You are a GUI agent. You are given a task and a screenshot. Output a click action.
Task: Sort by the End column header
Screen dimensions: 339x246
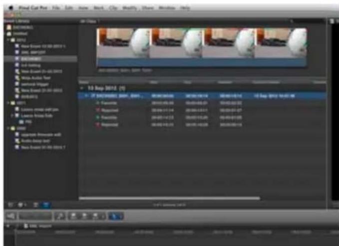[x=188, y=82]
